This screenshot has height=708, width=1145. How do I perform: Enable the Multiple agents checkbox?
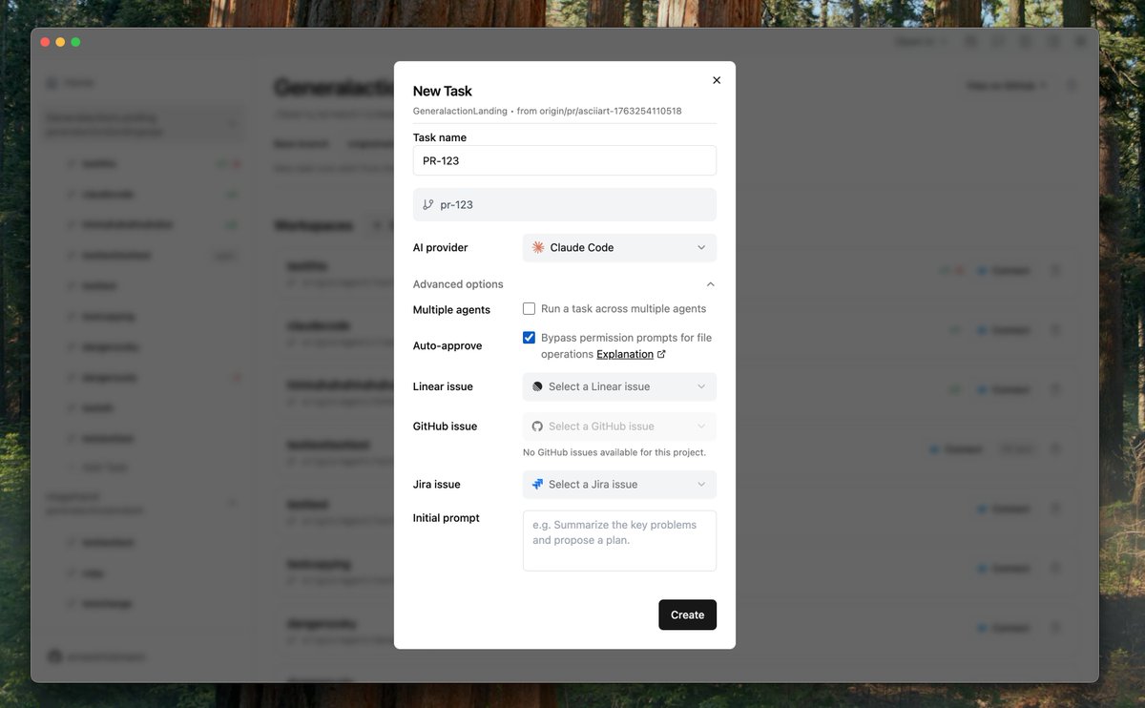(529, 309)
